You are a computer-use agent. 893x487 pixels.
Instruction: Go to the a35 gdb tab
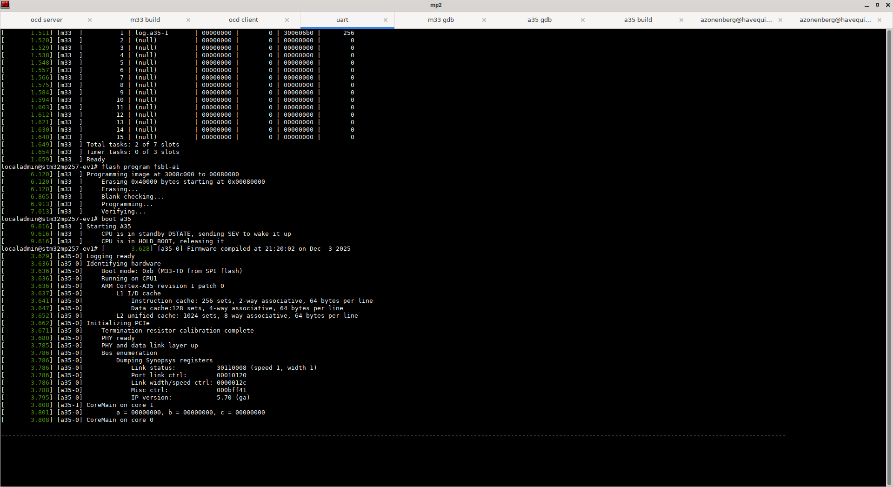pos(540,20)
